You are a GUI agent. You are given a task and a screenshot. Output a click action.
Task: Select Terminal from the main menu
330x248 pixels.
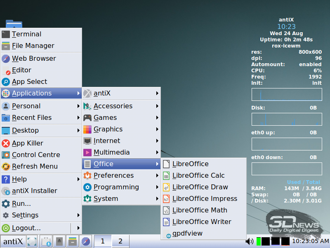26,34
